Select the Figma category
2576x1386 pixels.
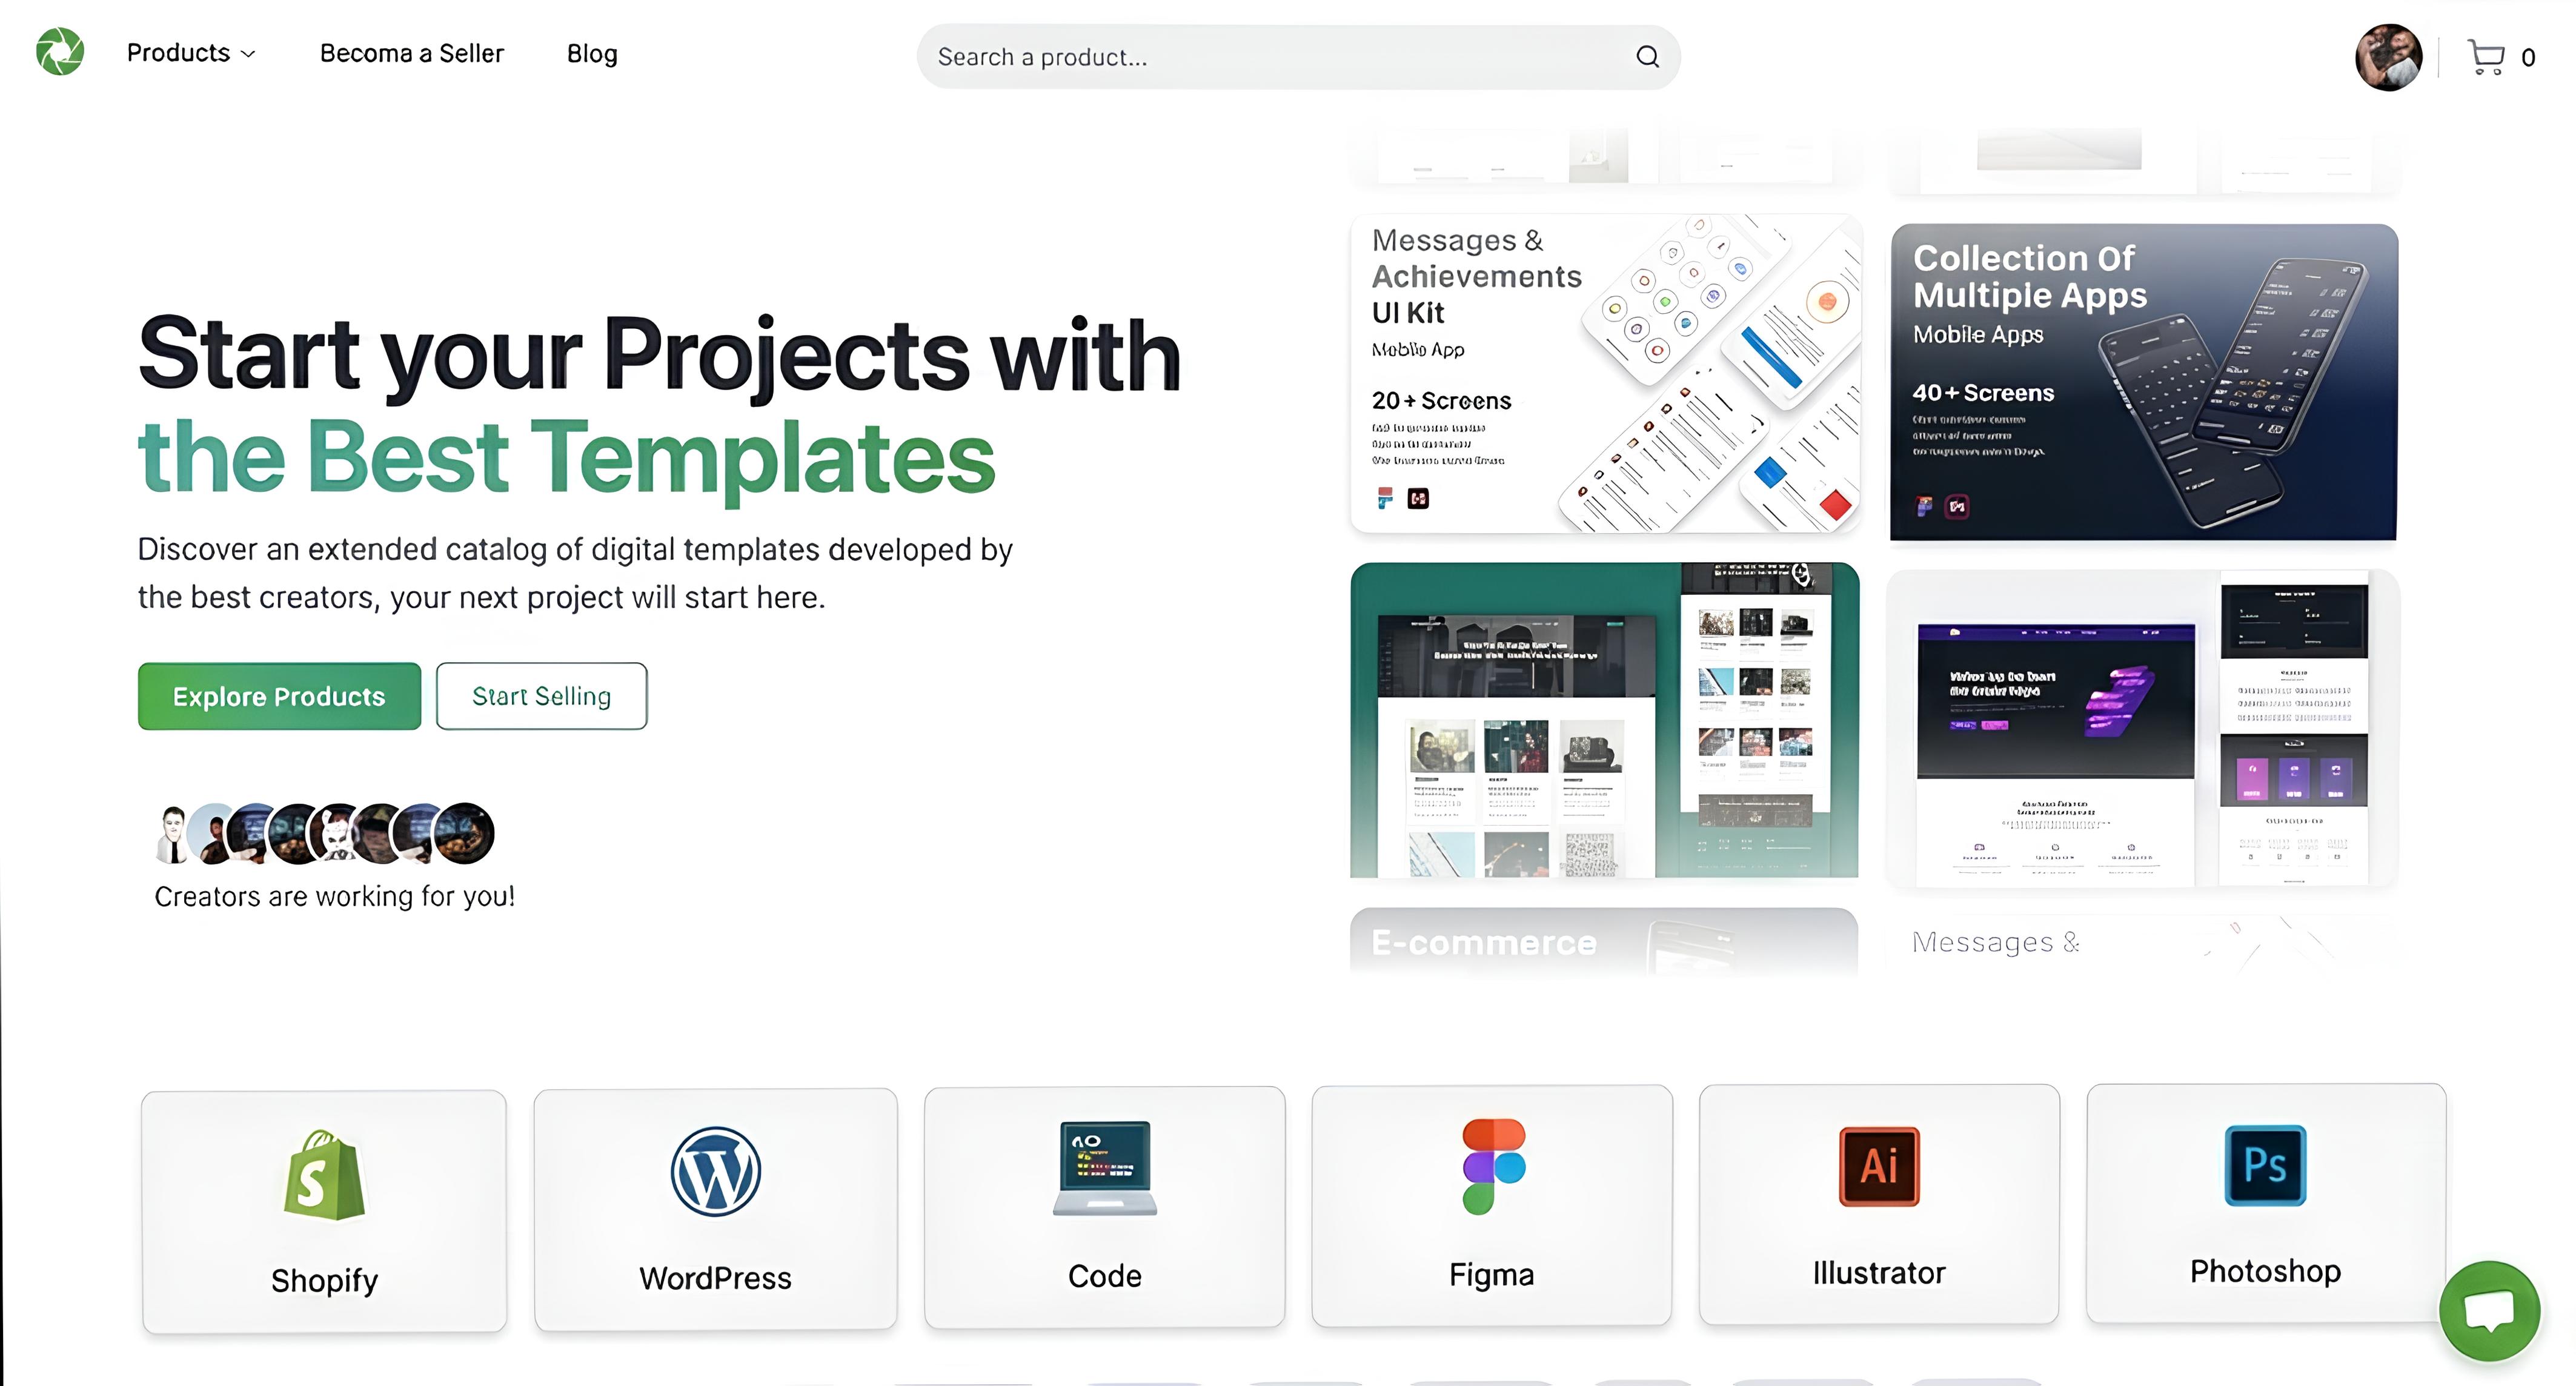pyautogui.click(x=1491, y=1205)
